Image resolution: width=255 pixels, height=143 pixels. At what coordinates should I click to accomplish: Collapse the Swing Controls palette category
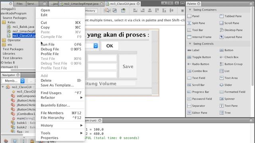[190, 44]
